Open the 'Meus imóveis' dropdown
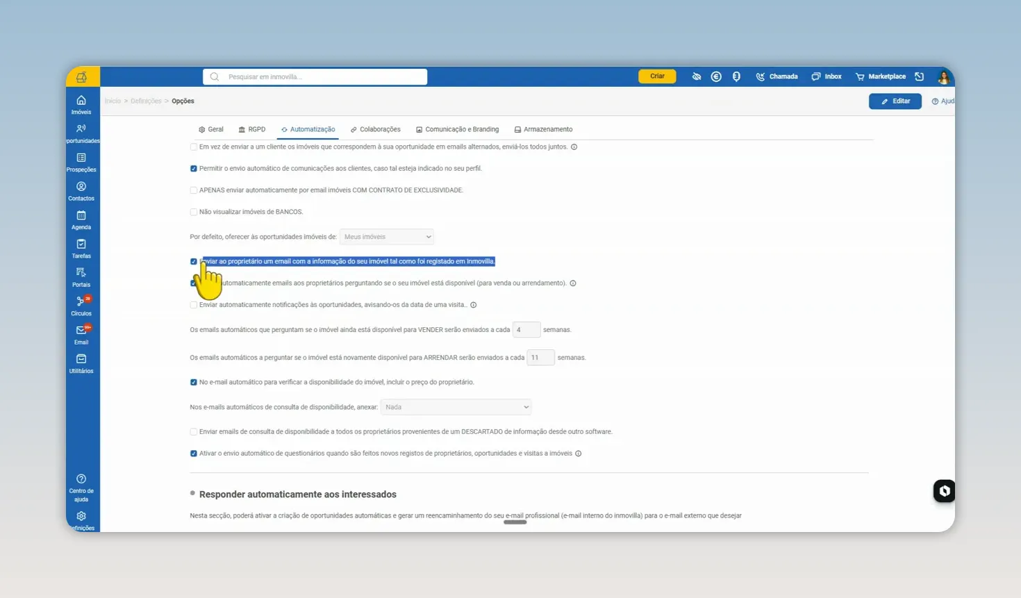This screenshot has height=598, width=1021. click(x=387, y=237)
